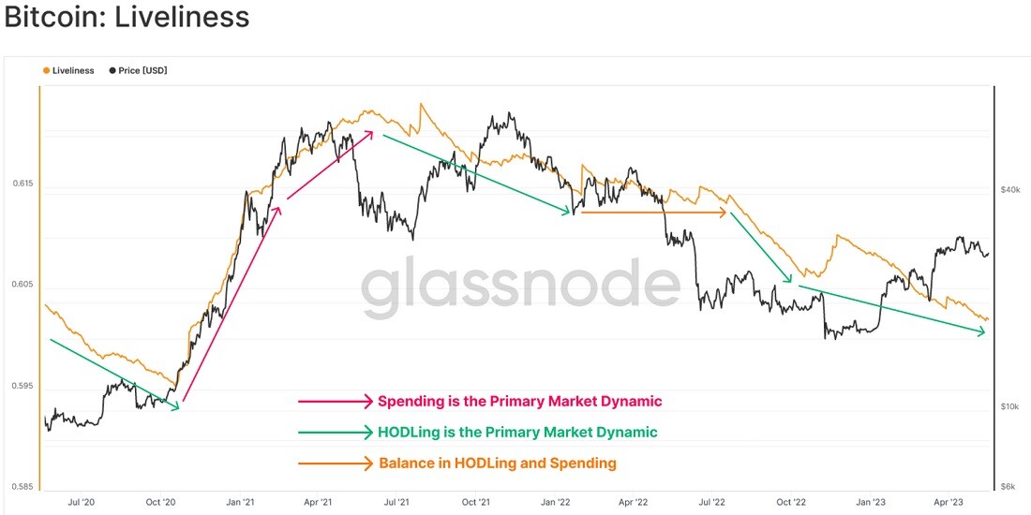Image resolution: width=1031 pixels, height=515 pixels.
Task: Click the orange Balance legend arrow
Action: click(x=336, y=463)
